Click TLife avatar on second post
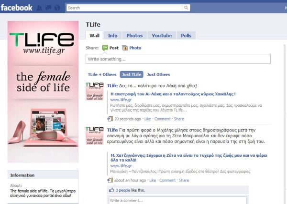 95,136
